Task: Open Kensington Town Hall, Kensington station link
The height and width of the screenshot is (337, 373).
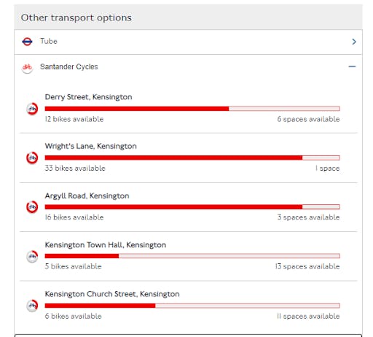Action: coord(106,245)
